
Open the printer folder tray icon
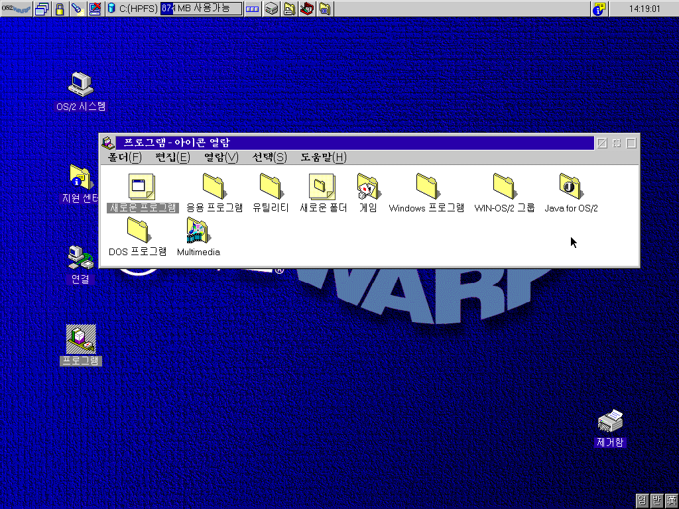(x=289, y=9)
